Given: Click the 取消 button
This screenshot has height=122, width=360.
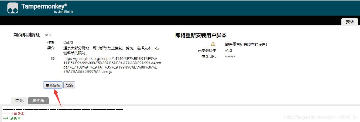Looking at the screenshot, I should (69, 85).
